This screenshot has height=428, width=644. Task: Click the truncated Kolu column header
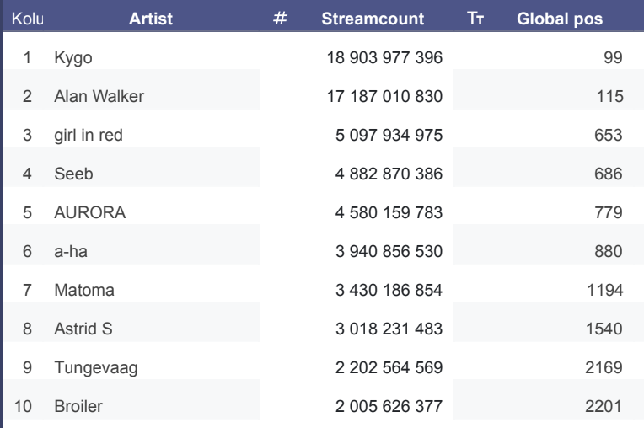point(27,19)
